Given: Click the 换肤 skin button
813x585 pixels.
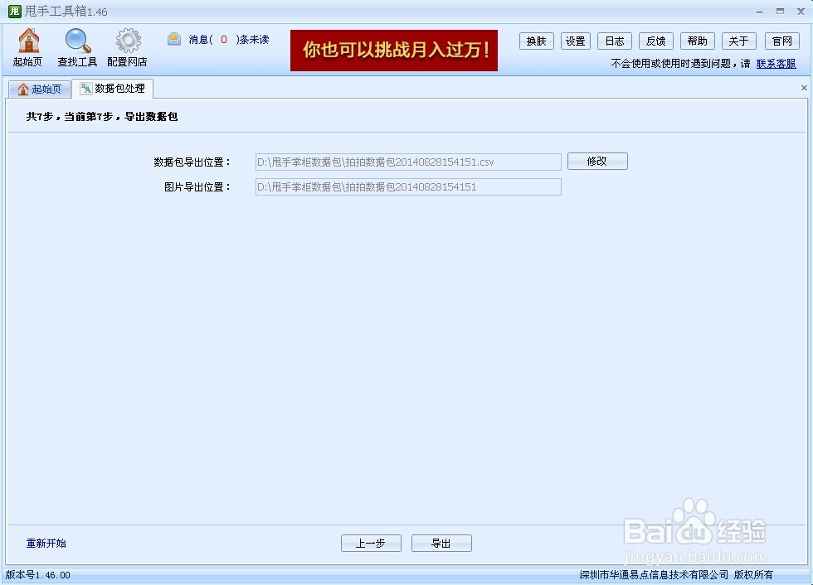Looking at the screenshot, I should (536, 41).
